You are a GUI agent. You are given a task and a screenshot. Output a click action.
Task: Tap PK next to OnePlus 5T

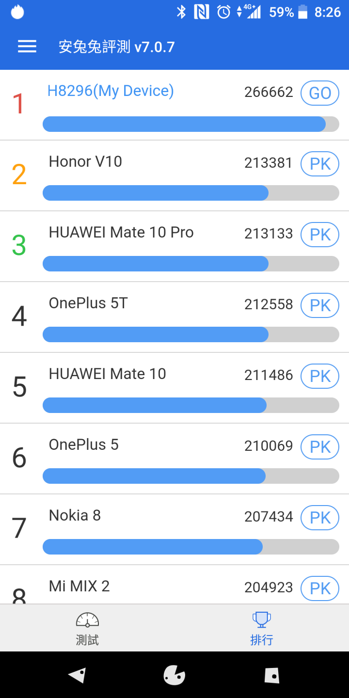[x=320, y=305]
